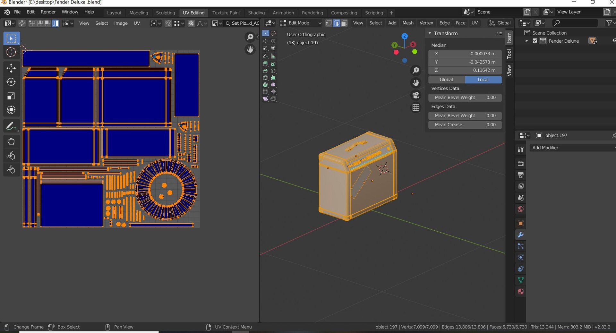Click the Scale tool in UV editor
The image size is (616, 333).
[x=11, y=96]
